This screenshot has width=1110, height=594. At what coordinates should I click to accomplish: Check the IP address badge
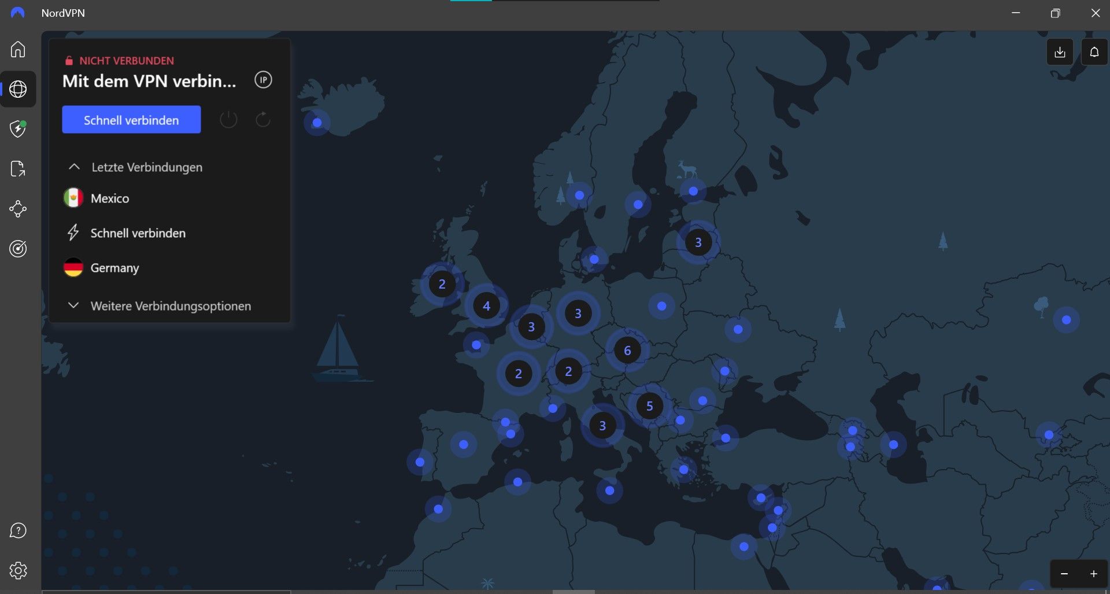pos(263,80)
